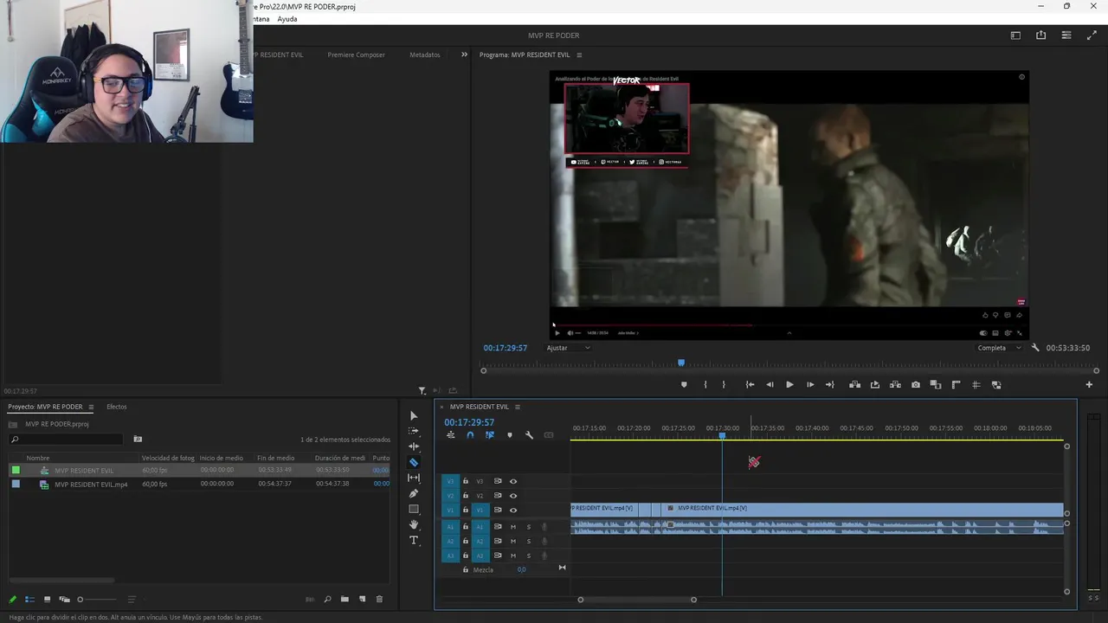This screenshot has height=623, width=1108.
Task: Export frame with camera icon
Action: coord(916,385)
